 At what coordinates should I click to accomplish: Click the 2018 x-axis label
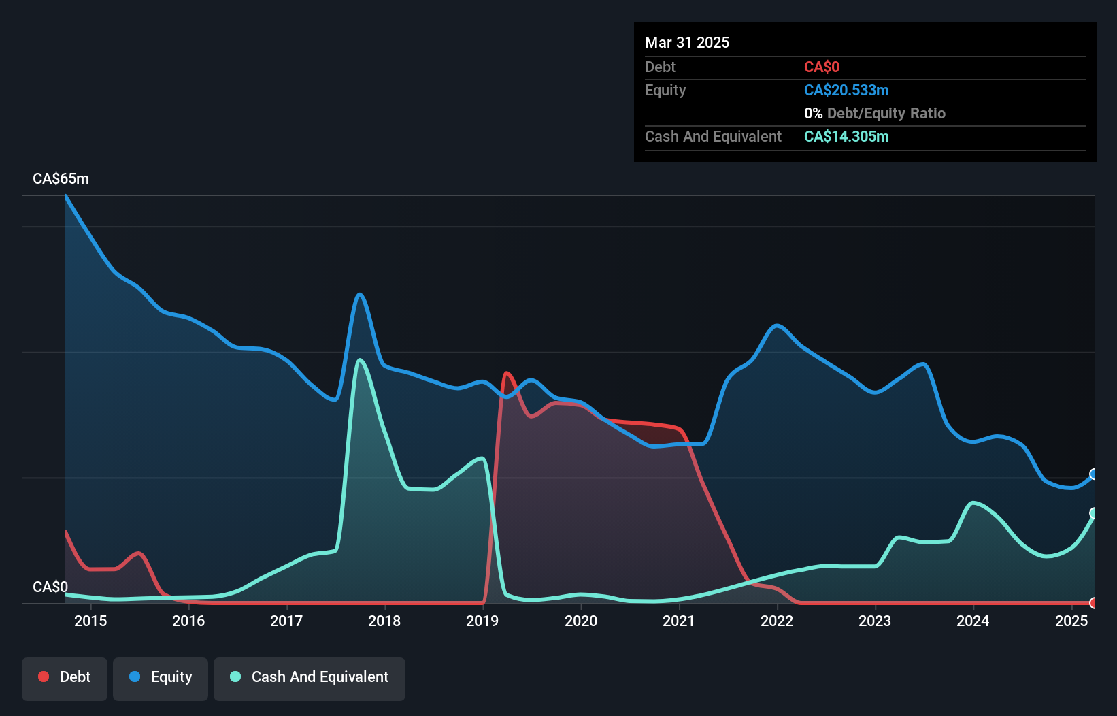(384, 621)
